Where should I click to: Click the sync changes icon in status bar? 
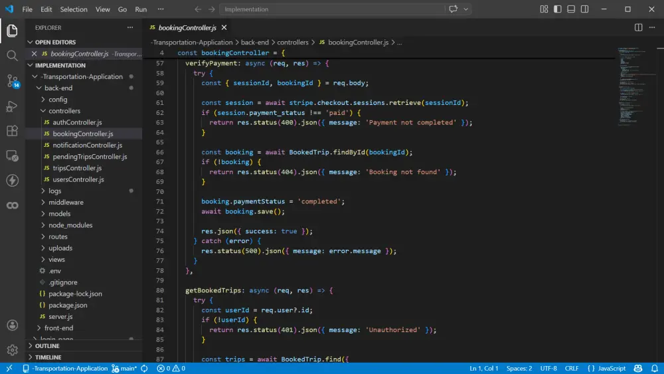click(144, 369)
